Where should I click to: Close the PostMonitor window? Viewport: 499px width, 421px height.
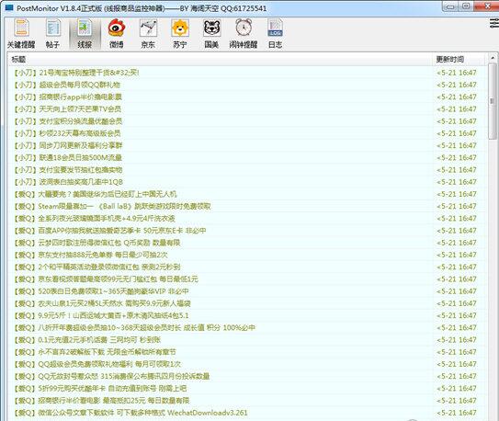[486, 6]
